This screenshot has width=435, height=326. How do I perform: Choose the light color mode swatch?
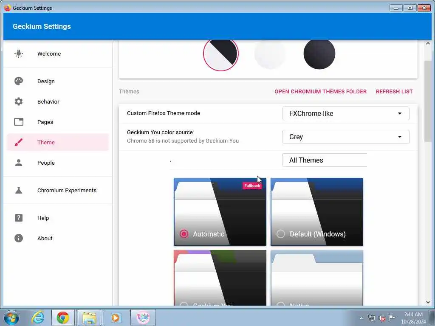click(x=270, y=53)
